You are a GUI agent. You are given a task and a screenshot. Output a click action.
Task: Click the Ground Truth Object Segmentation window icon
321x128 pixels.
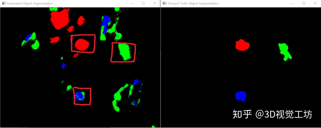point(164,4)
